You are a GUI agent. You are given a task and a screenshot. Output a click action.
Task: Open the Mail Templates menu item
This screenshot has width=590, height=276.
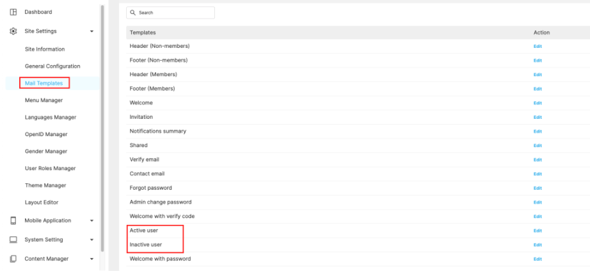(x=44, y=83)
